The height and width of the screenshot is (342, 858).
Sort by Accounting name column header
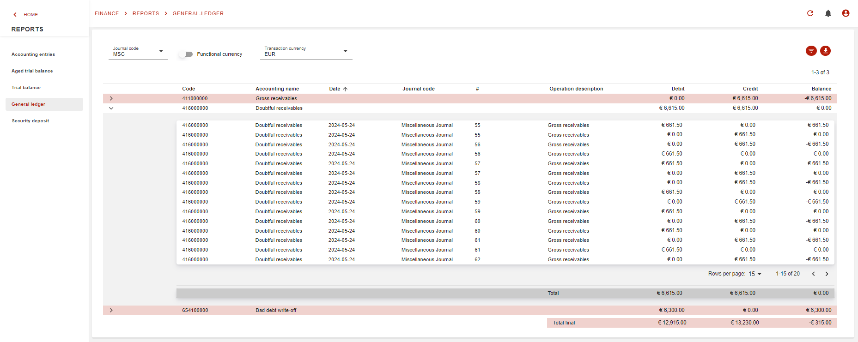tap(277, 89)
